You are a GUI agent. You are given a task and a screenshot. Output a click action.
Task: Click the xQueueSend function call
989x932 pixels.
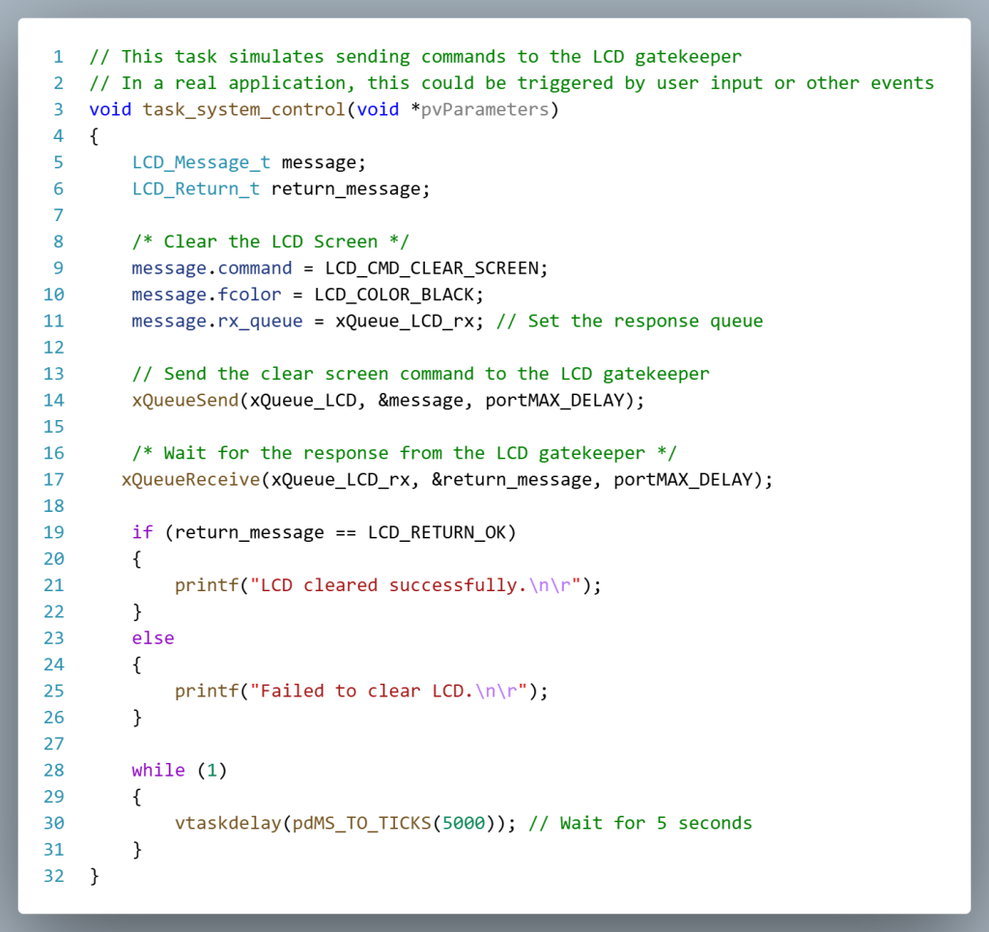(x=185, y=400)
